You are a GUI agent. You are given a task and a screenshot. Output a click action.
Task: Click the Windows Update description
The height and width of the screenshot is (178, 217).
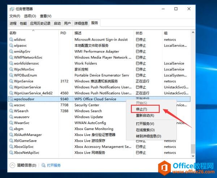[x=89, y=117]
